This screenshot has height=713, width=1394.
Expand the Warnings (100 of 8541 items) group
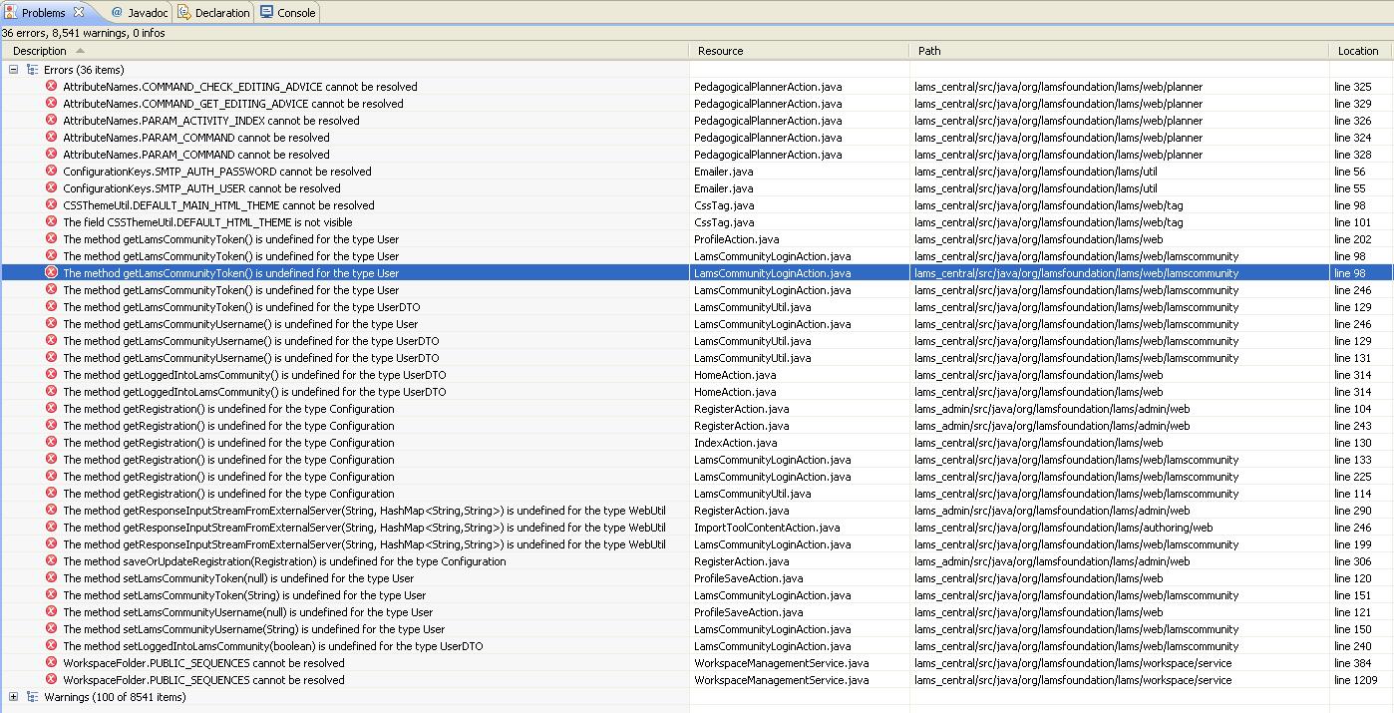click(14, 697)
